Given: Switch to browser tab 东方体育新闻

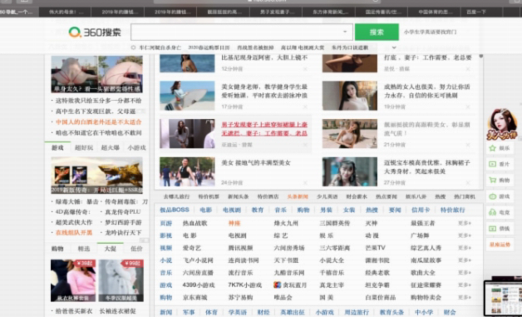Looking at the screenshot, I should pos(329,12).
